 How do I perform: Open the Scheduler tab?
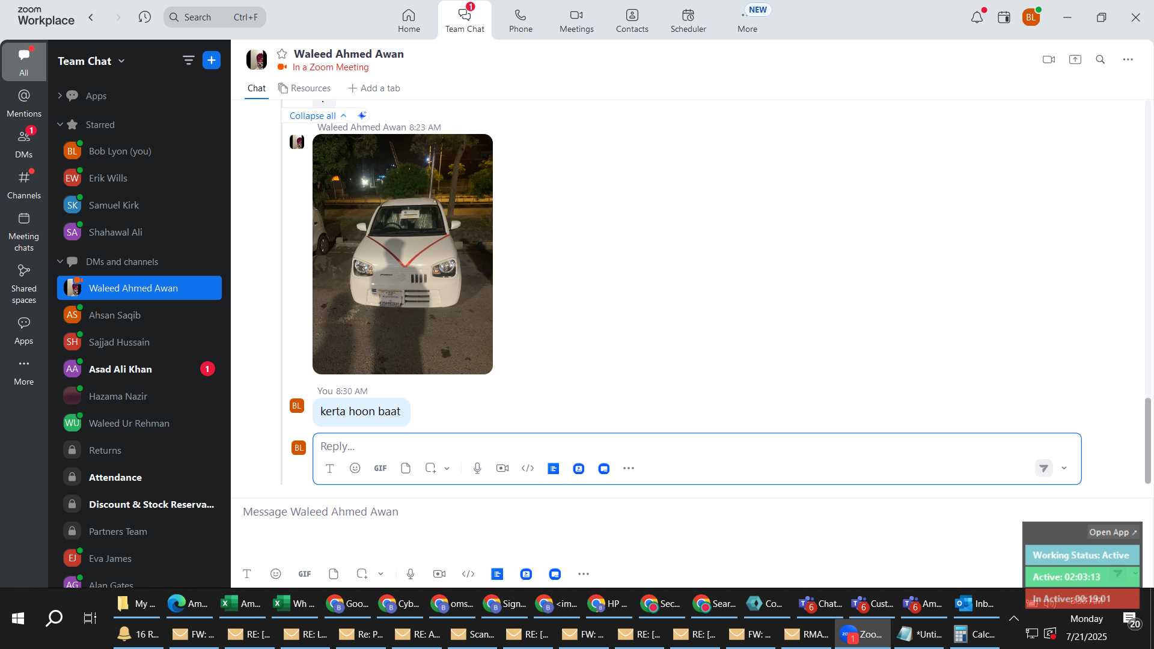tap(688, 20)
